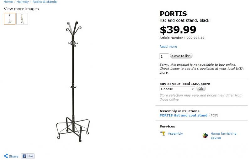Image resolution: width=251 pixels, height=160 pixels.
Task: Navigate to Hallway breadcrumb link
Action: coord(23,2)
